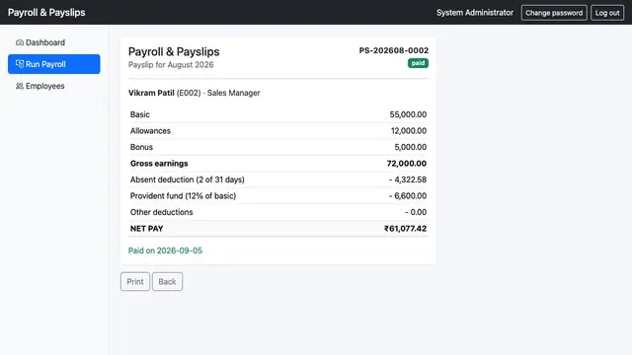This screenshot has height=355, width=632.
Task: Click the Gross earnings label
Action: tap(159, 164)
